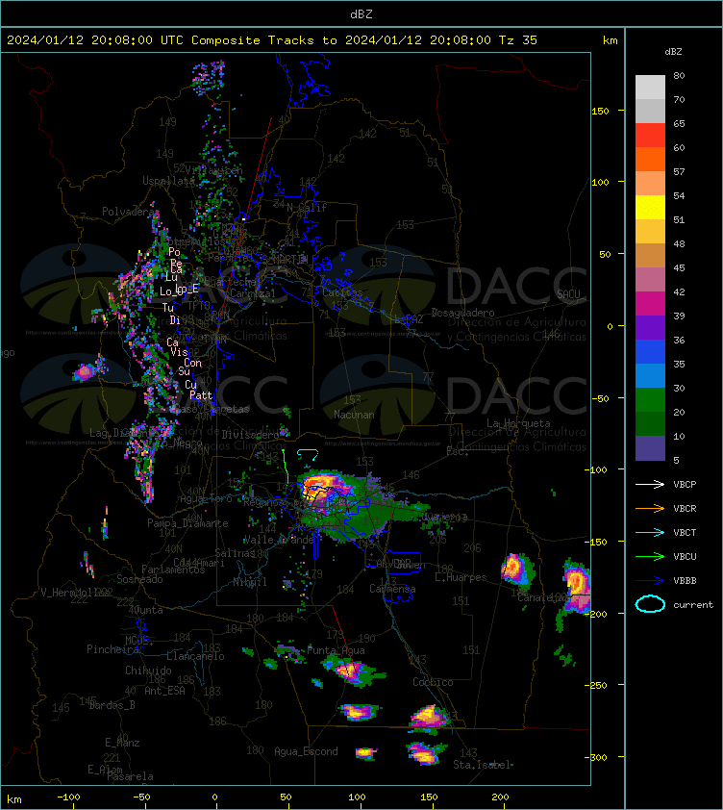The image size is (723, 810).
Task: Click the 'Punta_Agua' place label on the map
Action: (336, 650)
